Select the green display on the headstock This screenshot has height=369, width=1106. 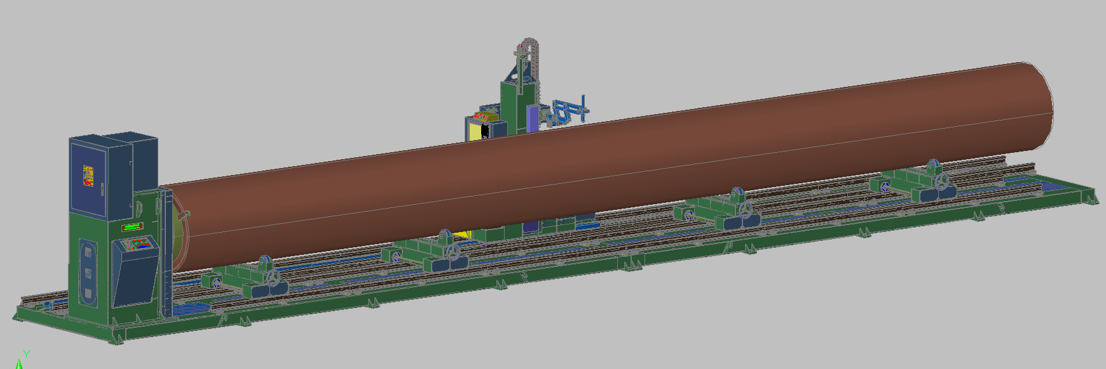tap(132, 226)
